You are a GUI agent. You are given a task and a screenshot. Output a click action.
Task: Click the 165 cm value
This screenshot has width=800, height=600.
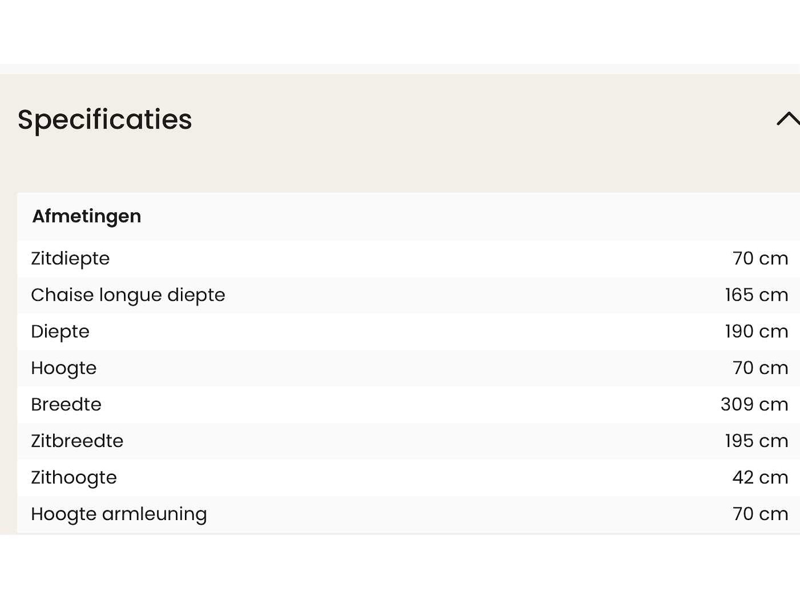click(x=756, y=295)
